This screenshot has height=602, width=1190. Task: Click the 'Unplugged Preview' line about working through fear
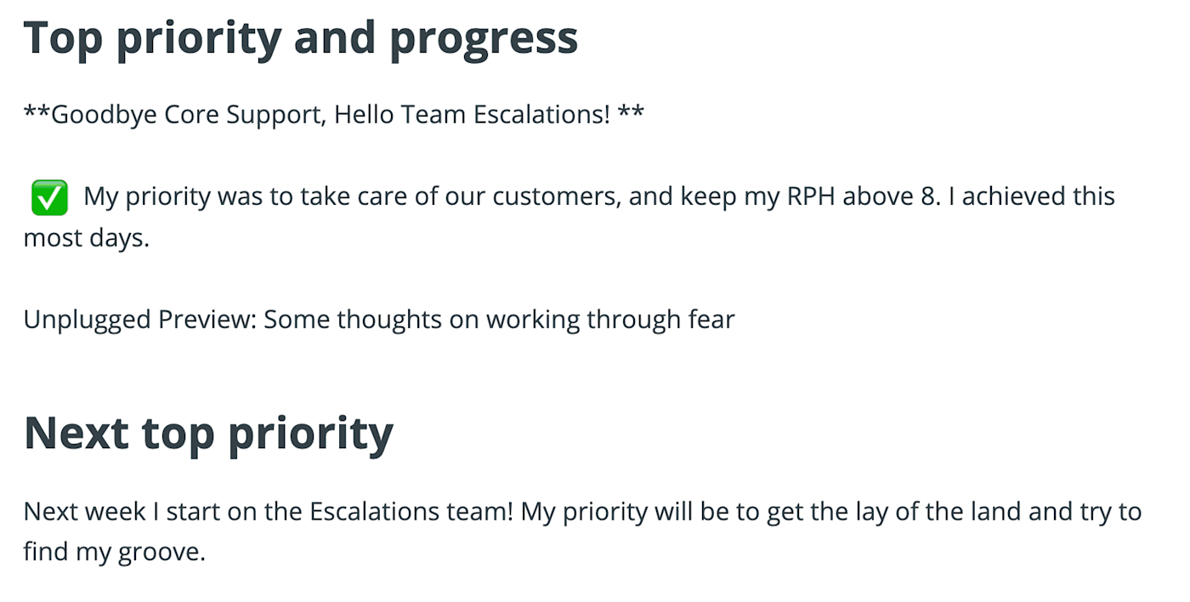(x=379, y=321)
